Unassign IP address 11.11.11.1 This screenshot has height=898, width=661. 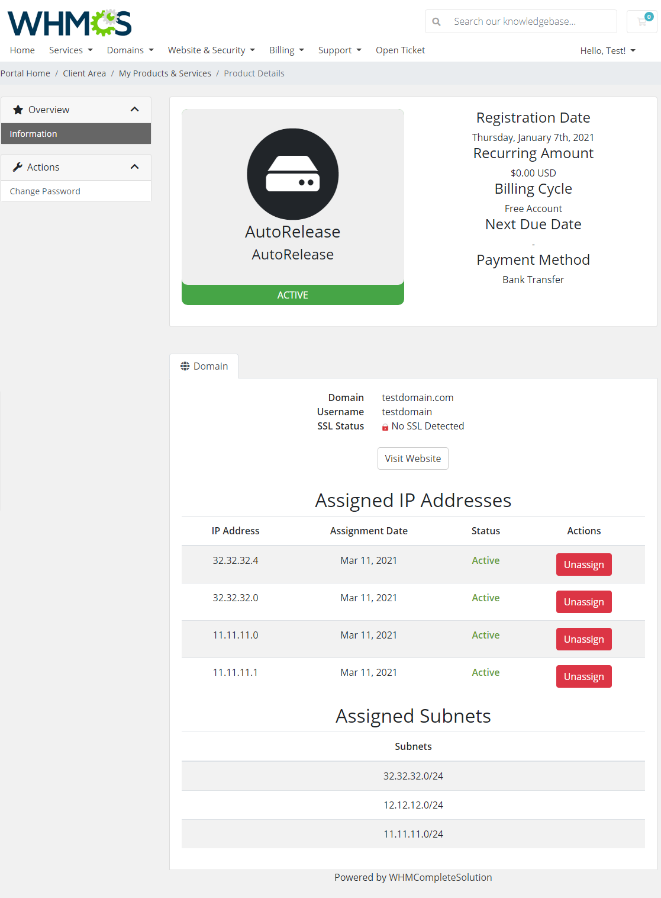tap(584, 676)
